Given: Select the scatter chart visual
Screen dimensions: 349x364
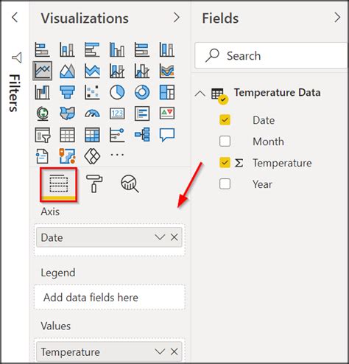Looking at the screenshot, I should [x=92, y=92].
